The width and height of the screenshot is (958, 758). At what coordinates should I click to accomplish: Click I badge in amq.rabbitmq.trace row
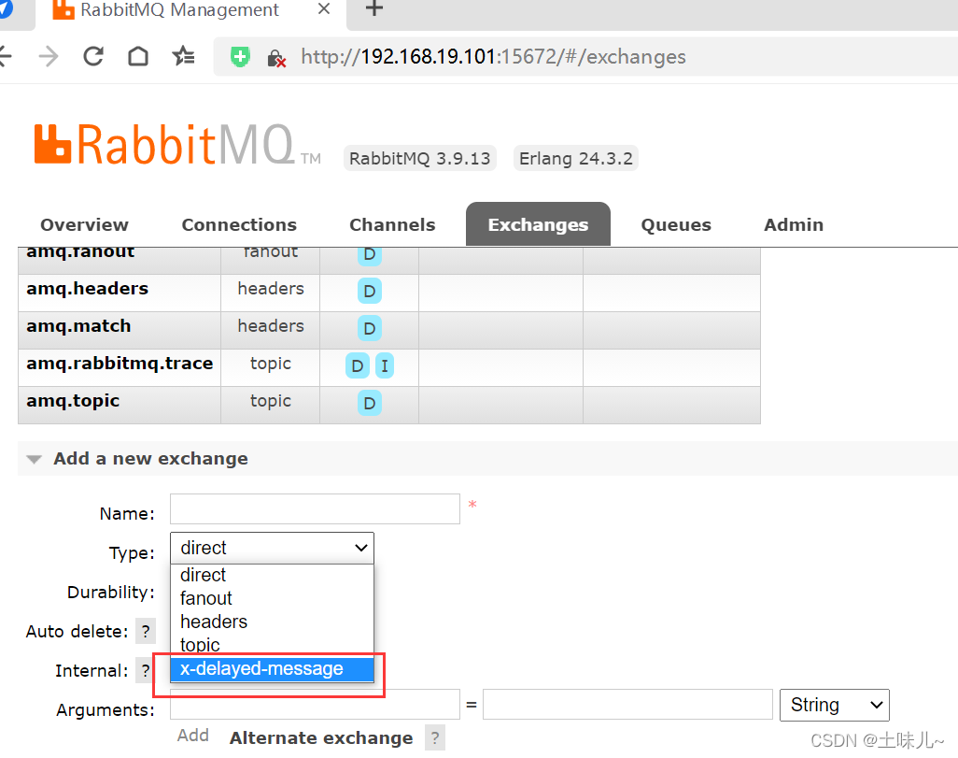[385, 365]
